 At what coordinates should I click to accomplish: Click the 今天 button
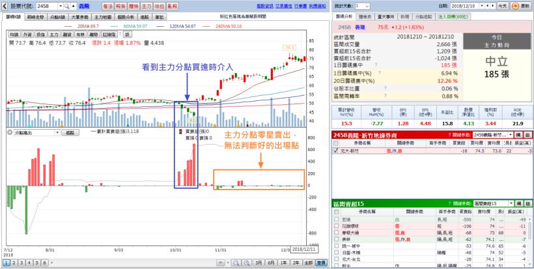(502, 6)
